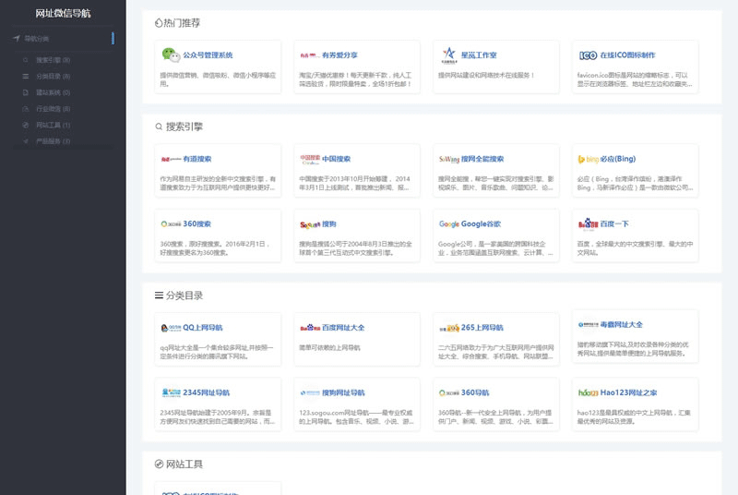Click the 中国搜索 logo icon
Screen dimensions: 738x495
pos(310,159)
